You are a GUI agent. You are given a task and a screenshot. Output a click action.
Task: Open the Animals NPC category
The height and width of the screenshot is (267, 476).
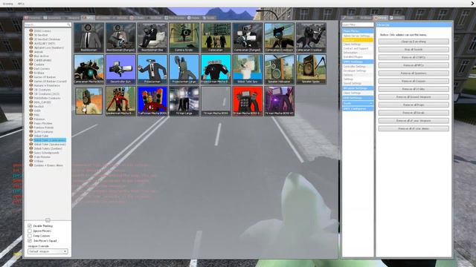pyautogui.click(x=38, y=52)
